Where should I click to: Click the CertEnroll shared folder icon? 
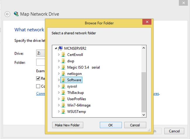click(x=63, y=54)
